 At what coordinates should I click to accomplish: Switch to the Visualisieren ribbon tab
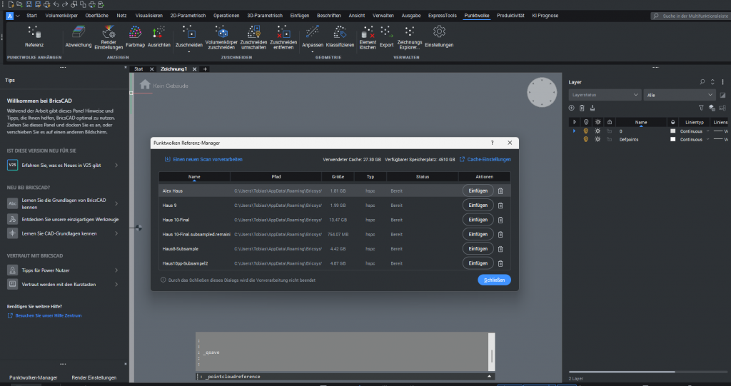point(148,14)
